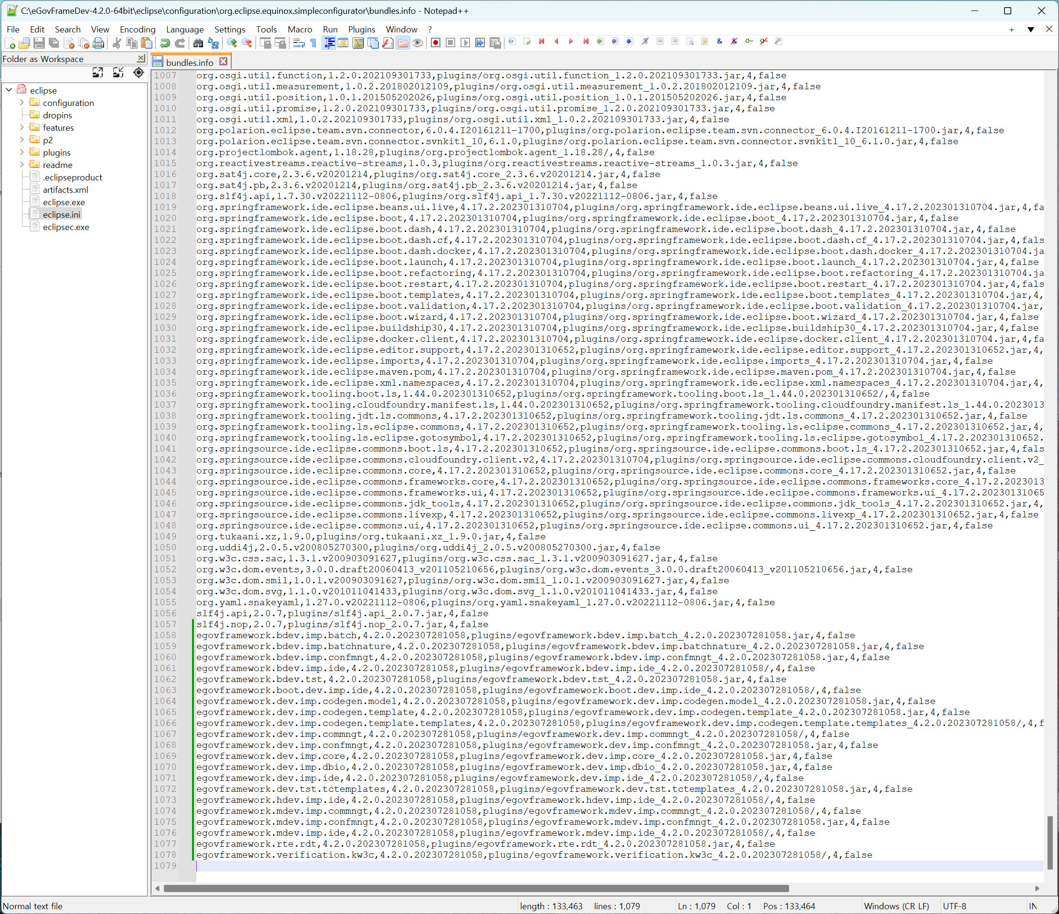Click the Print toolbar icon
This screenshot has height=914, width=1059.
[99, 43]
